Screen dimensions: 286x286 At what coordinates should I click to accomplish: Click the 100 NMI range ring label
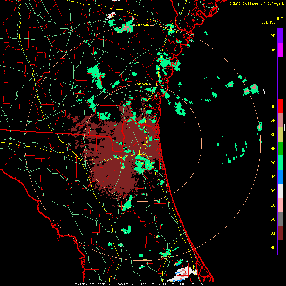click(143, 25)
